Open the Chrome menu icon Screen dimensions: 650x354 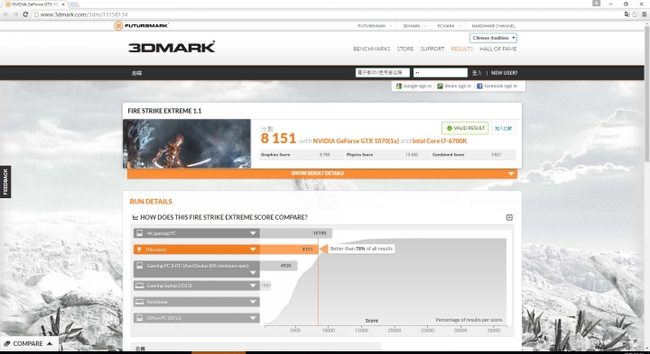645,14
